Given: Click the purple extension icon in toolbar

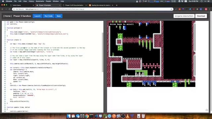Looking at the screenshot, I should point(183,9).
